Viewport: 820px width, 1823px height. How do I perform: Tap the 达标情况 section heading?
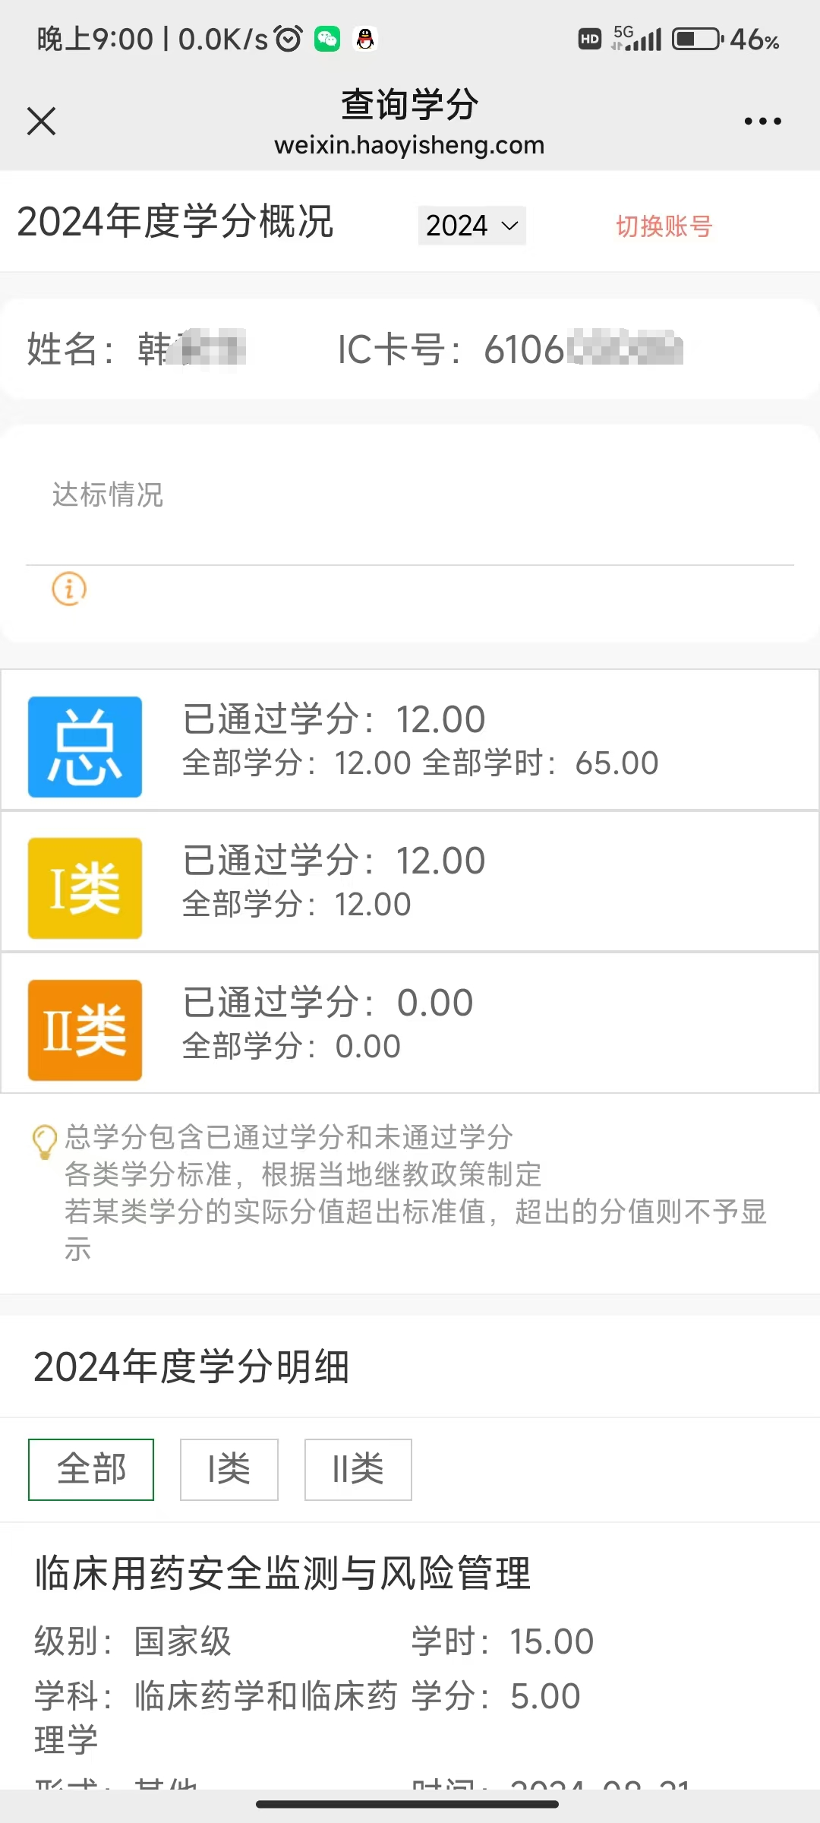(108, 494)
